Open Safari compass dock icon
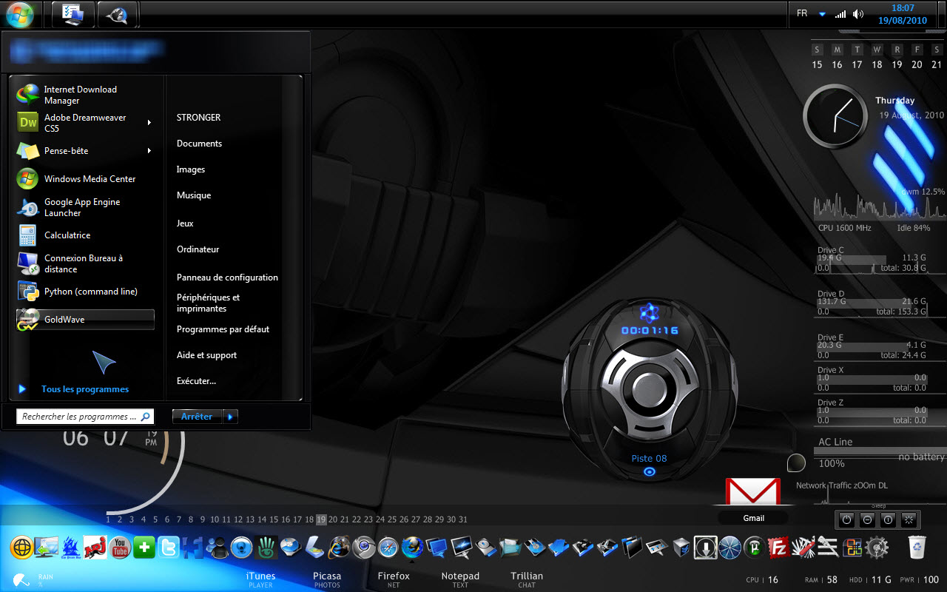The width and height of the screenshot is (947, 592). (x=388, y=548)
